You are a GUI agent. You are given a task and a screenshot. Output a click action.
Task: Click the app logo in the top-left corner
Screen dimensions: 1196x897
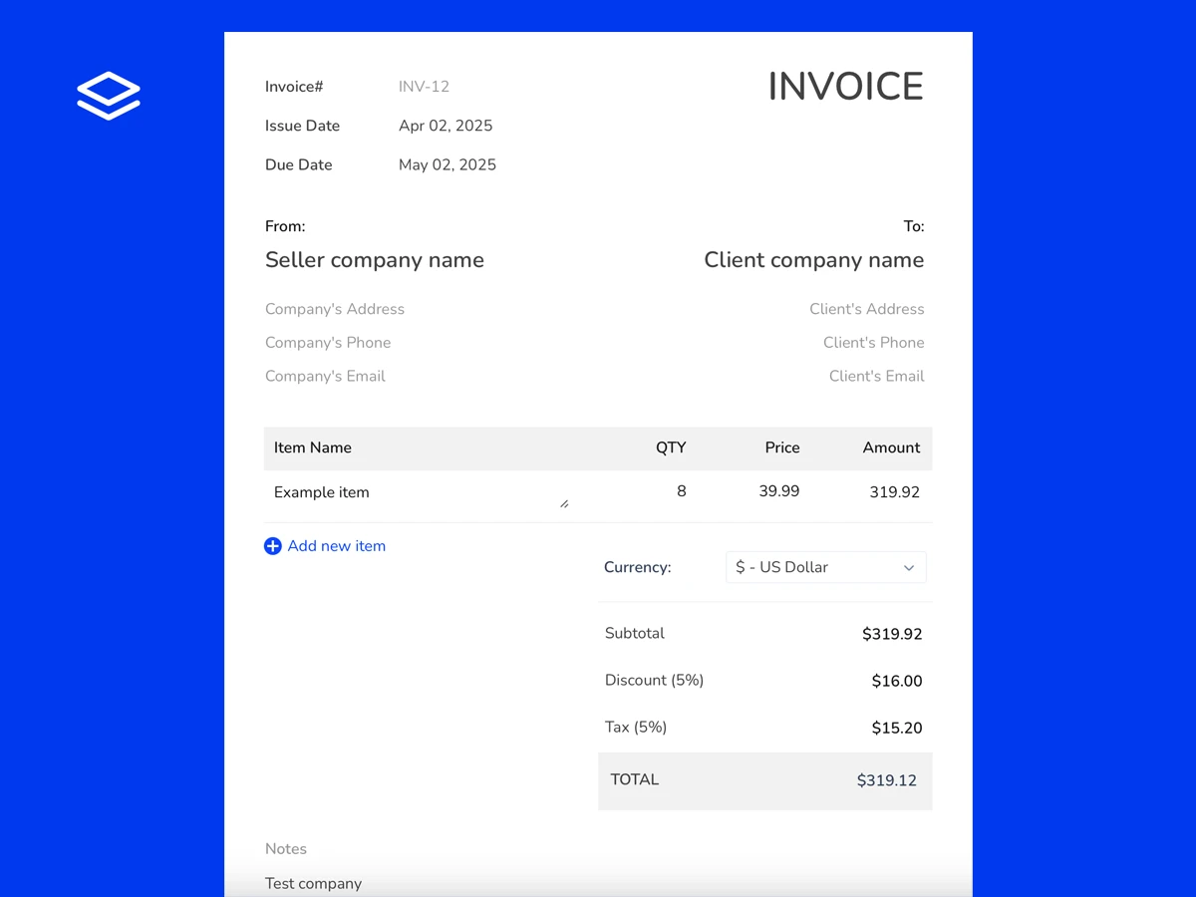(x=108, y=95)
